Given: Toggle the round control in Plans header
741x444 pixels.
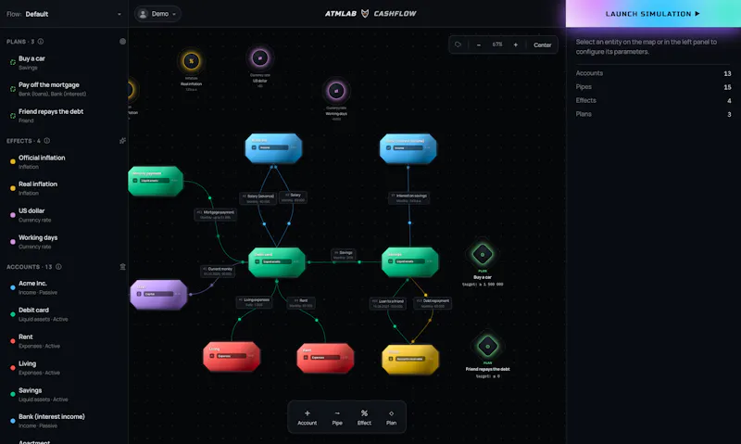Looking at the screenshot, I should coord(122,42).
